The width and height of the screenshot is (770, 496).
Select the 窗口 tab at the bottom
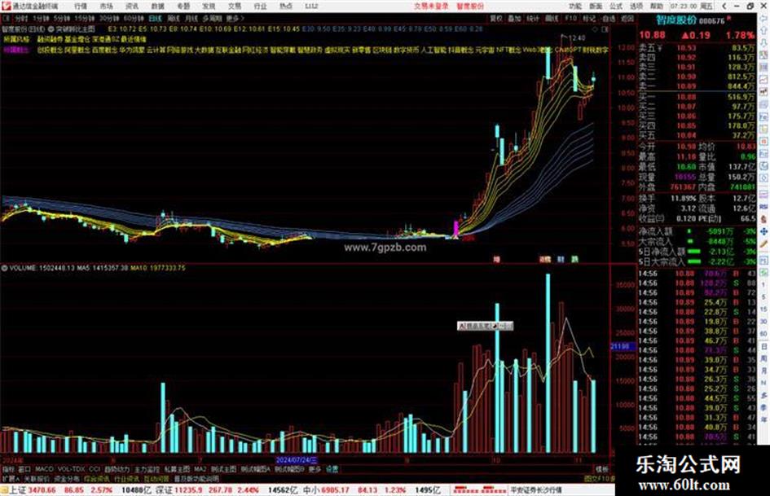pos(24,469)
